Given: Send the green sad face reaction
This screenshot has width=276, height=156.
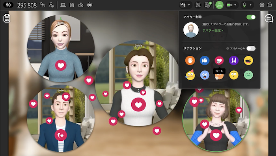Looking at the screenshot, I should (248, 75).
